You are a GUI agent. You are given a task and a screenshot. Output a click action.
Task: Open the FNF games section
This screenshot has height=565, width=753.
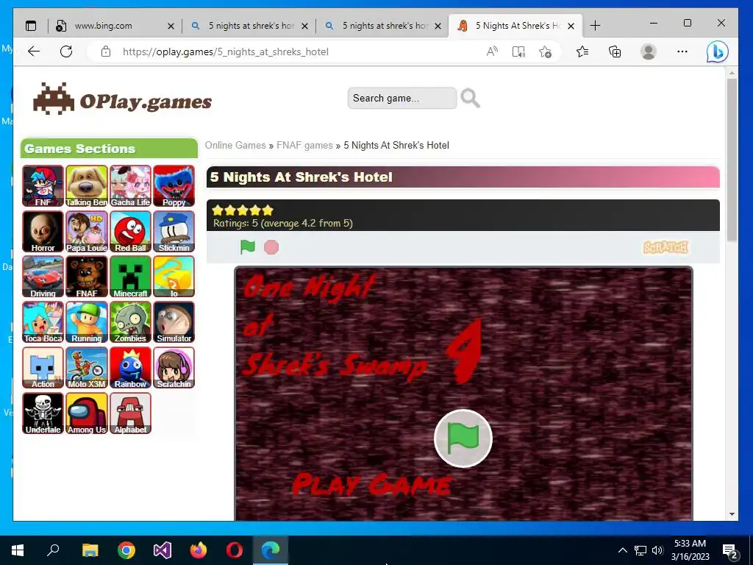(43, 186)
